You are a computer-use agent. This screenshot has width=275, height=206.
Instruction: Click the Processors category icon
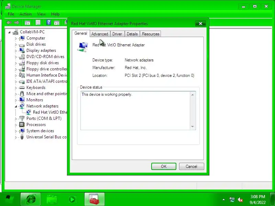click(22, 125)
